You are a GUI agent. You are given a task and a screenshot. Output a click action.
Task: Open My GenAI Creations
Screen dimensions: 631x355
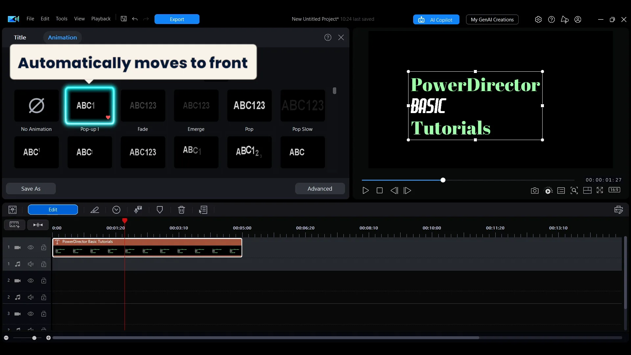pos(492,20)
